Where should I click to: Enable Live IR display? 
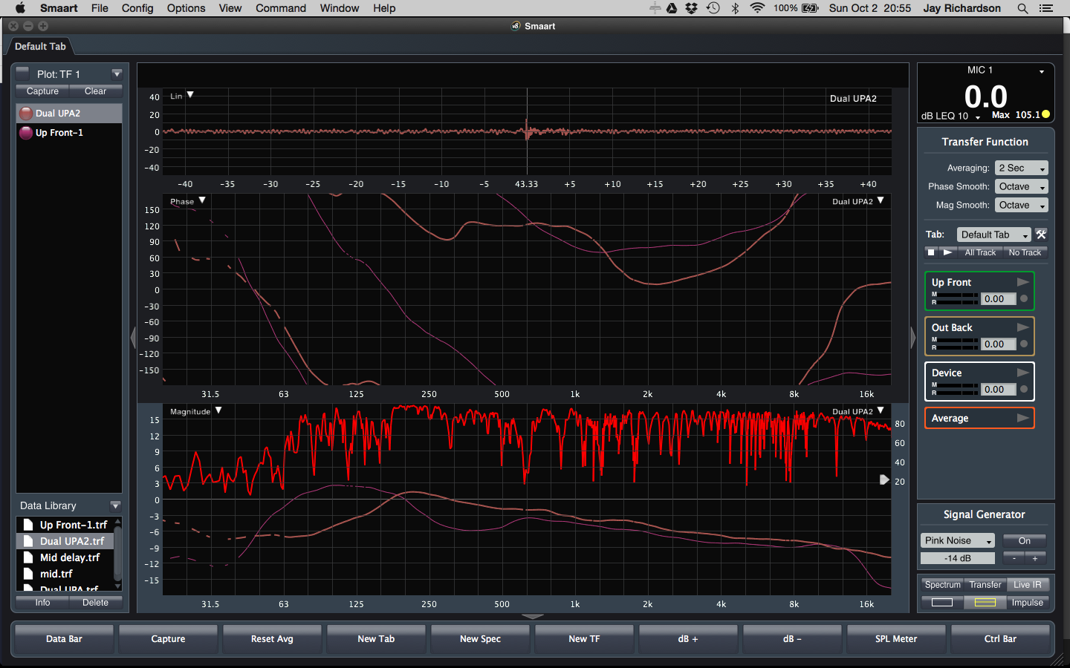click(1028, 585)
